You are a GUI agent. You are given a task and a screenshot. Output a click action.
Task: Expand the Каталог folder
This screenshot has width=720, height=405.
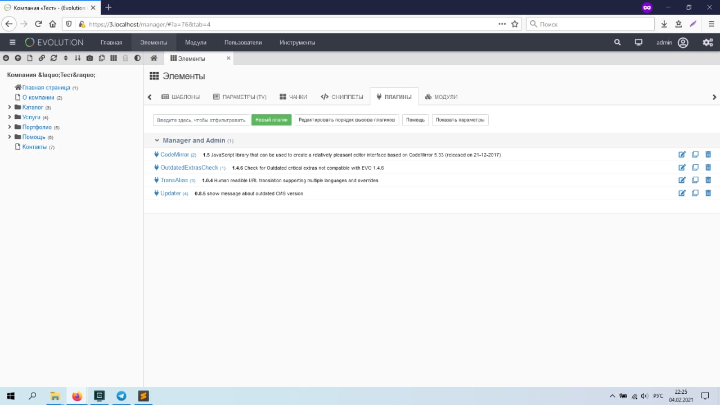9,107
